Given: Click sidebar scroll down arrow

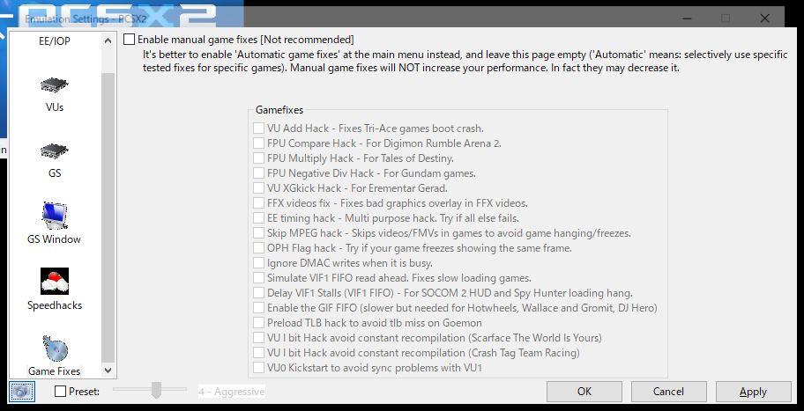Looking at the screenshot, I should (x=108, y=370).
